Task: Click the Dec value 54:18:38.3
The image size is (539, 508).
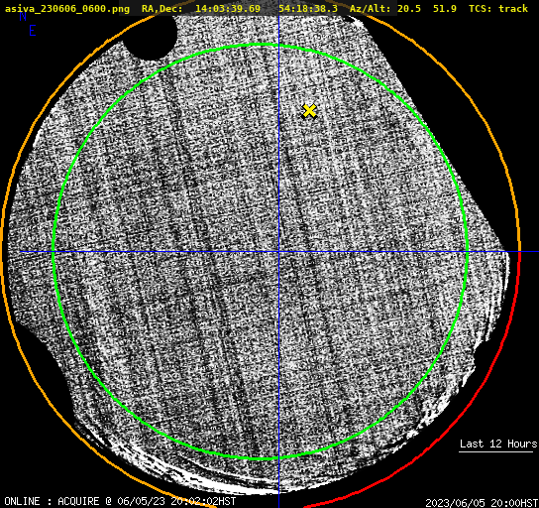Action: [x=308, y=8]
